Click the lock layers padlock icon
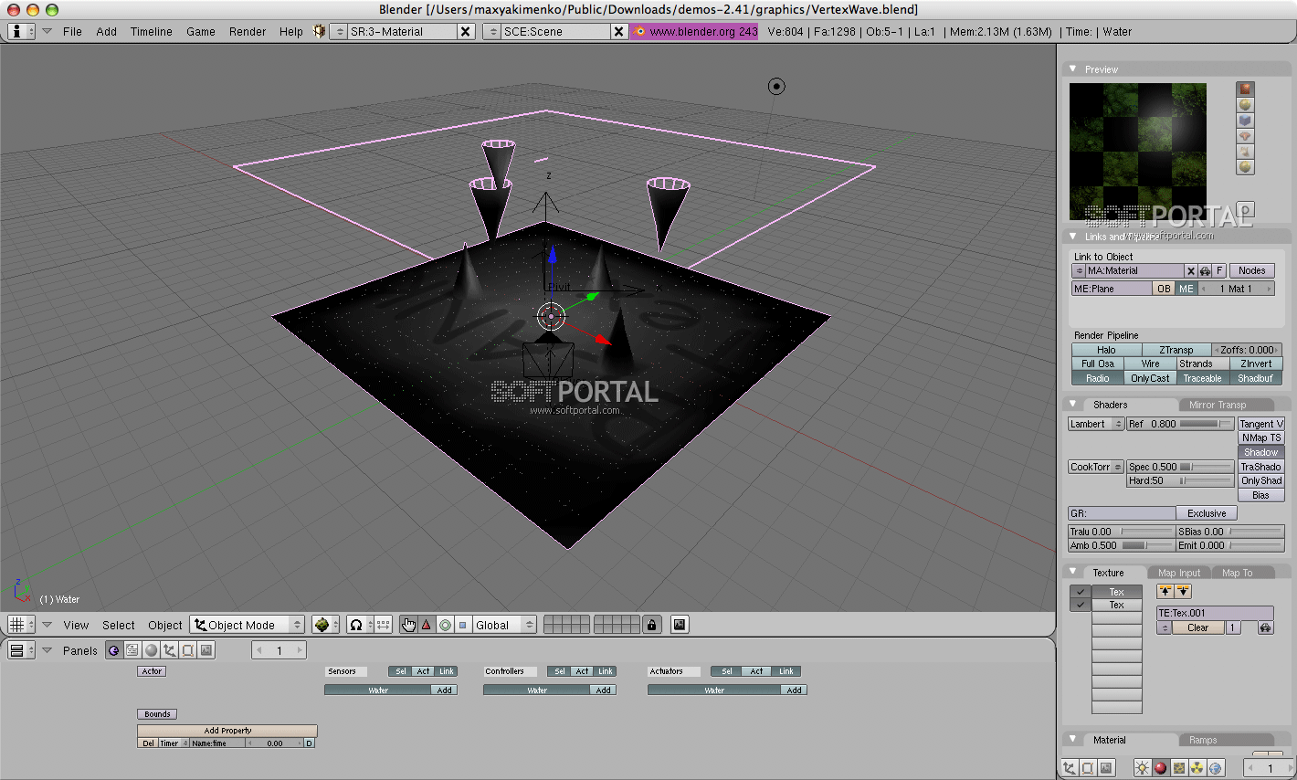This screenshot has width=1297, height=780. click(x=651, y=625)
